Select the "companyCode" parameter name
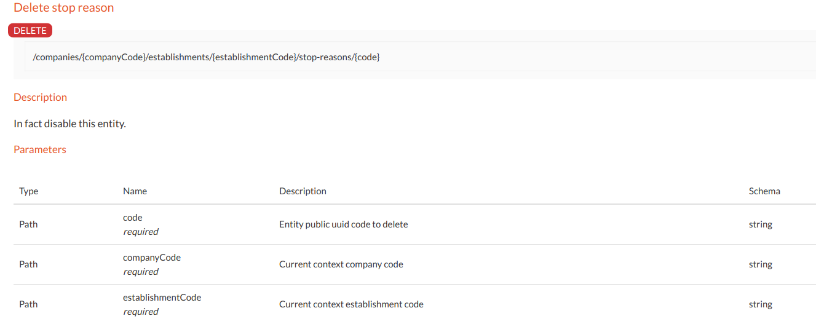Screen dimensions: 816x324 pos(152,258)
